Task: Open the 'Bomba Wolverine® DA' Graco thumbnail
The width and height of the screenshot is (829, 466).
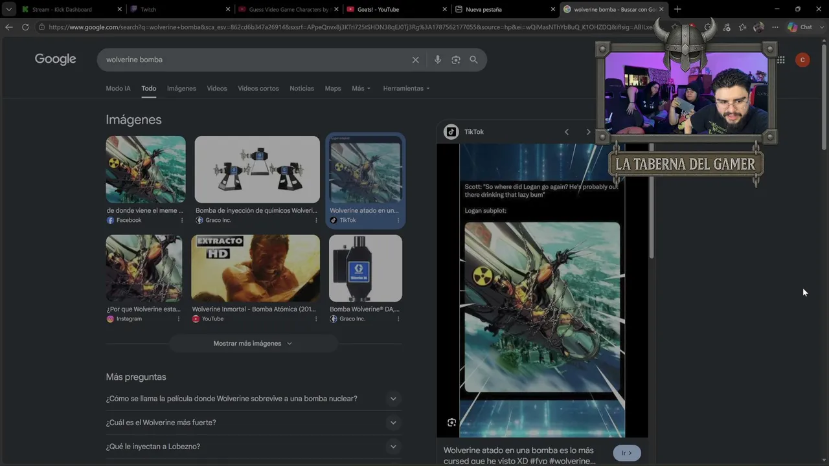Action: pyautogui.click(x=365, y=269)
